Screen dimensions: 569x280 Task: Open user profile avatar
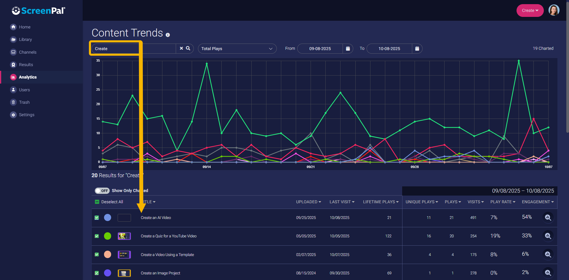point(554,10)
